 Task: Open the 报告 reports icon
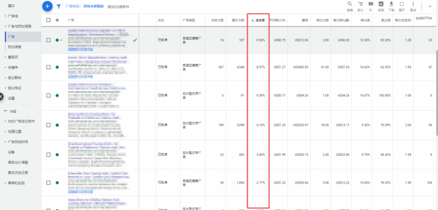point(381,4)
